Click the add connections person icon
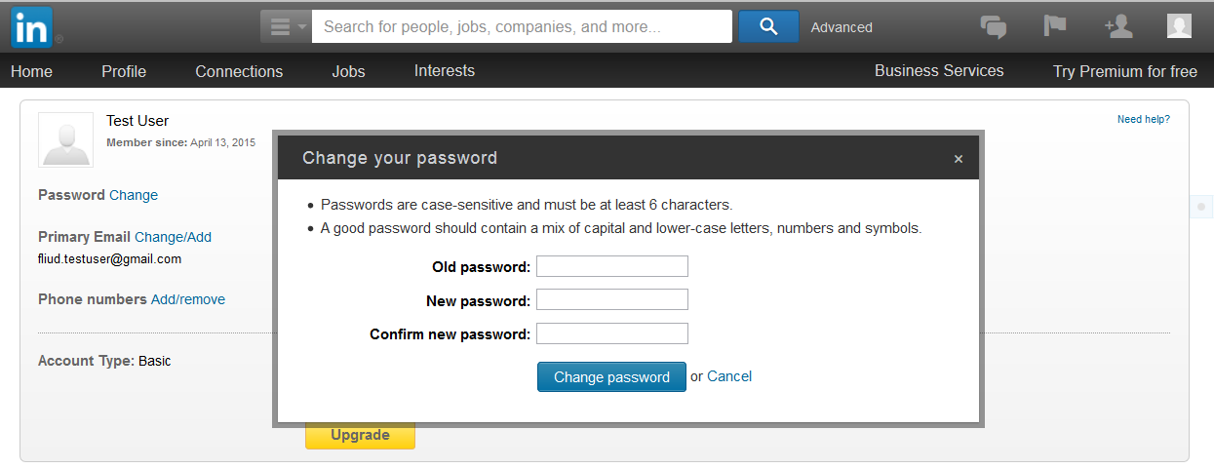Image resolution: width=1214 pixels, height=469 pixels. (1118, 26)
